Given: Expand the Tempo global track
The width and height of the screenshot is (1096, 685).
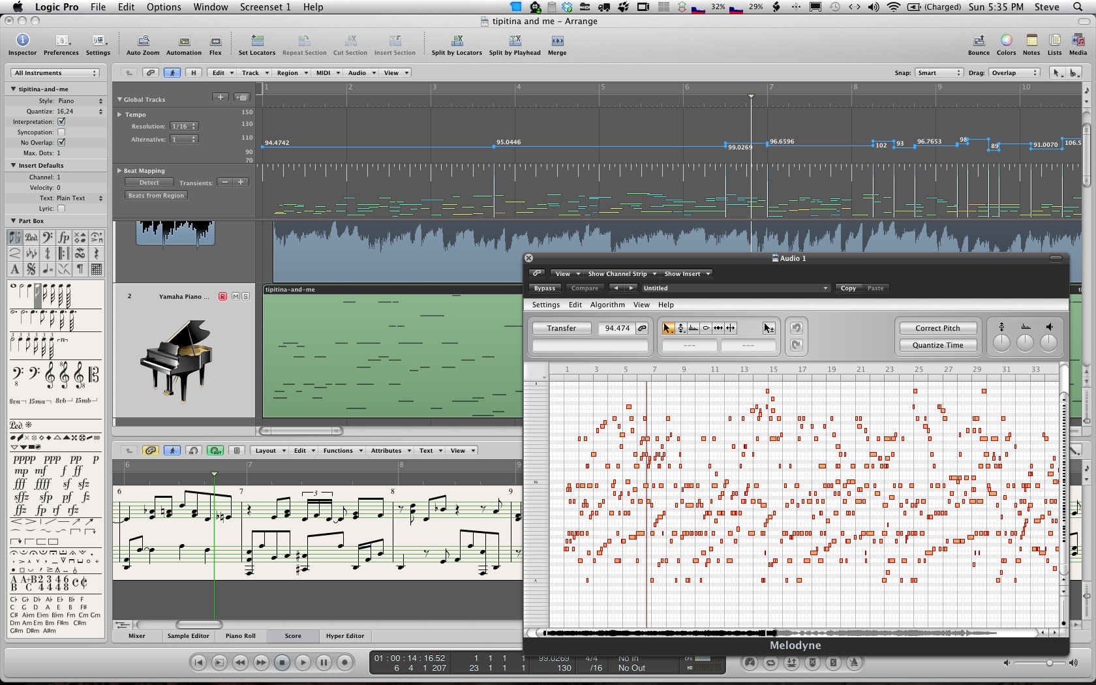Looking at the screenshot, I should (119, 114).
